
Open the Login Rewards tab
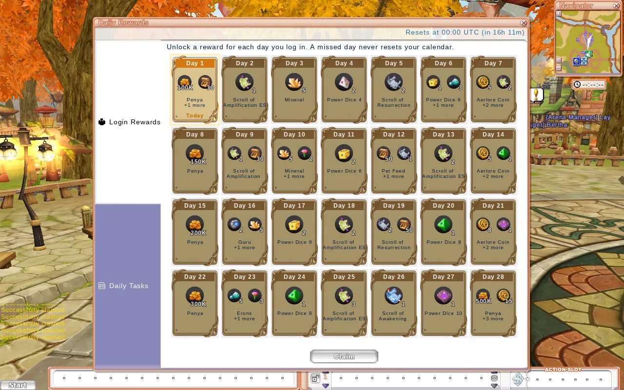[129, 122]
